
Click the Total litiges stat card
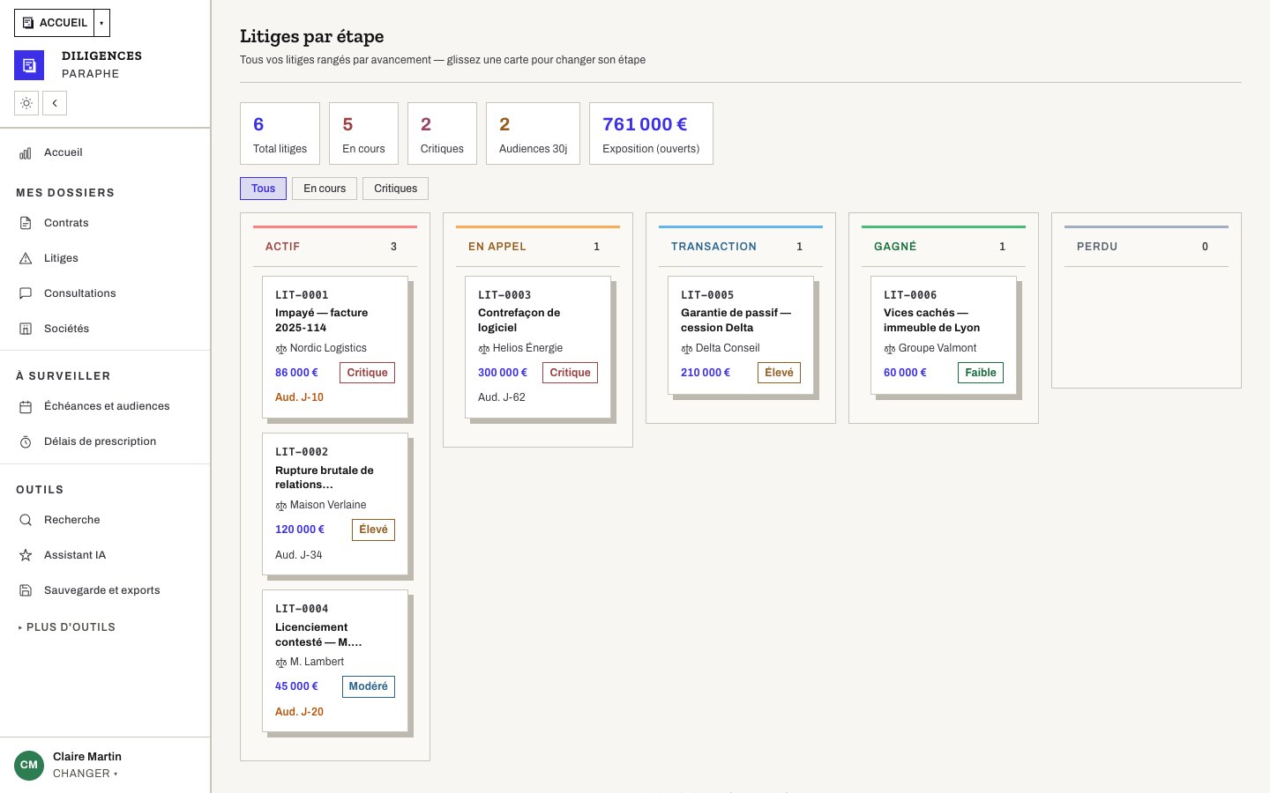[x=280, y=134]
